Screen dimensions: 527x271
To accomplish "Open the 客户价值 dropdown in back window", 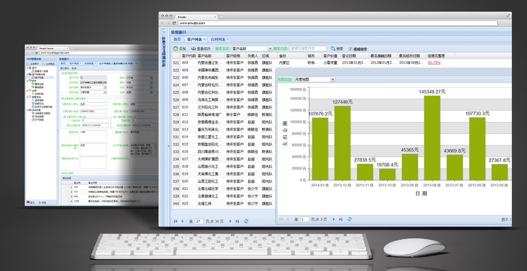I will 105,92.
